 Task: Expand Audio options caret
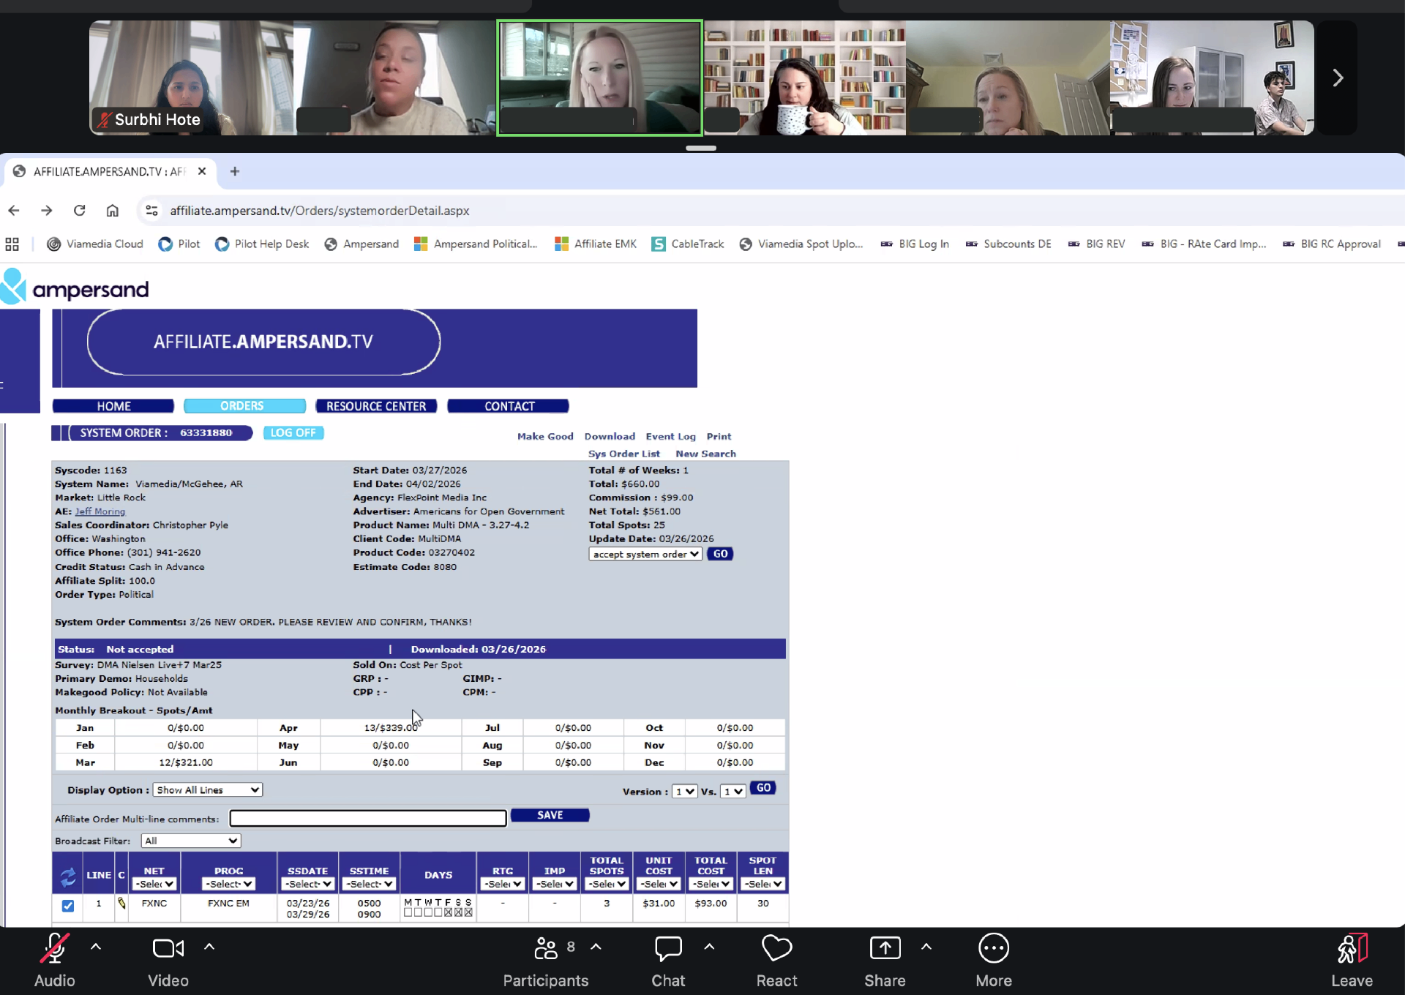click(96, 947)
